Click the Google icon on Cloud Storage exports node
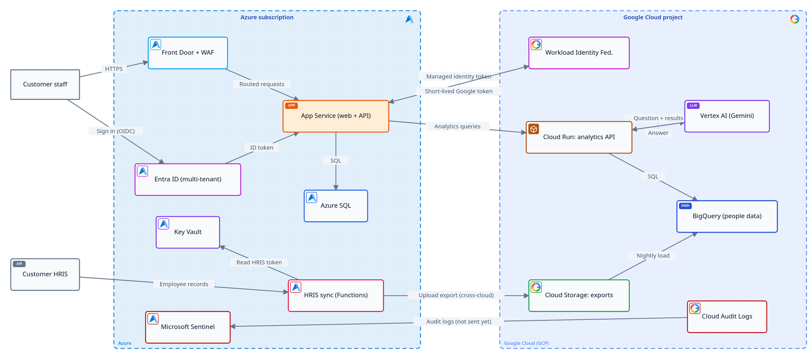Screen dimensions: 812x359 [536, 287]
